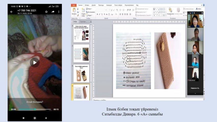Expand the shapes gallery more arrow
The height and width of the screenshot is (122, 217).
[166, 15]
